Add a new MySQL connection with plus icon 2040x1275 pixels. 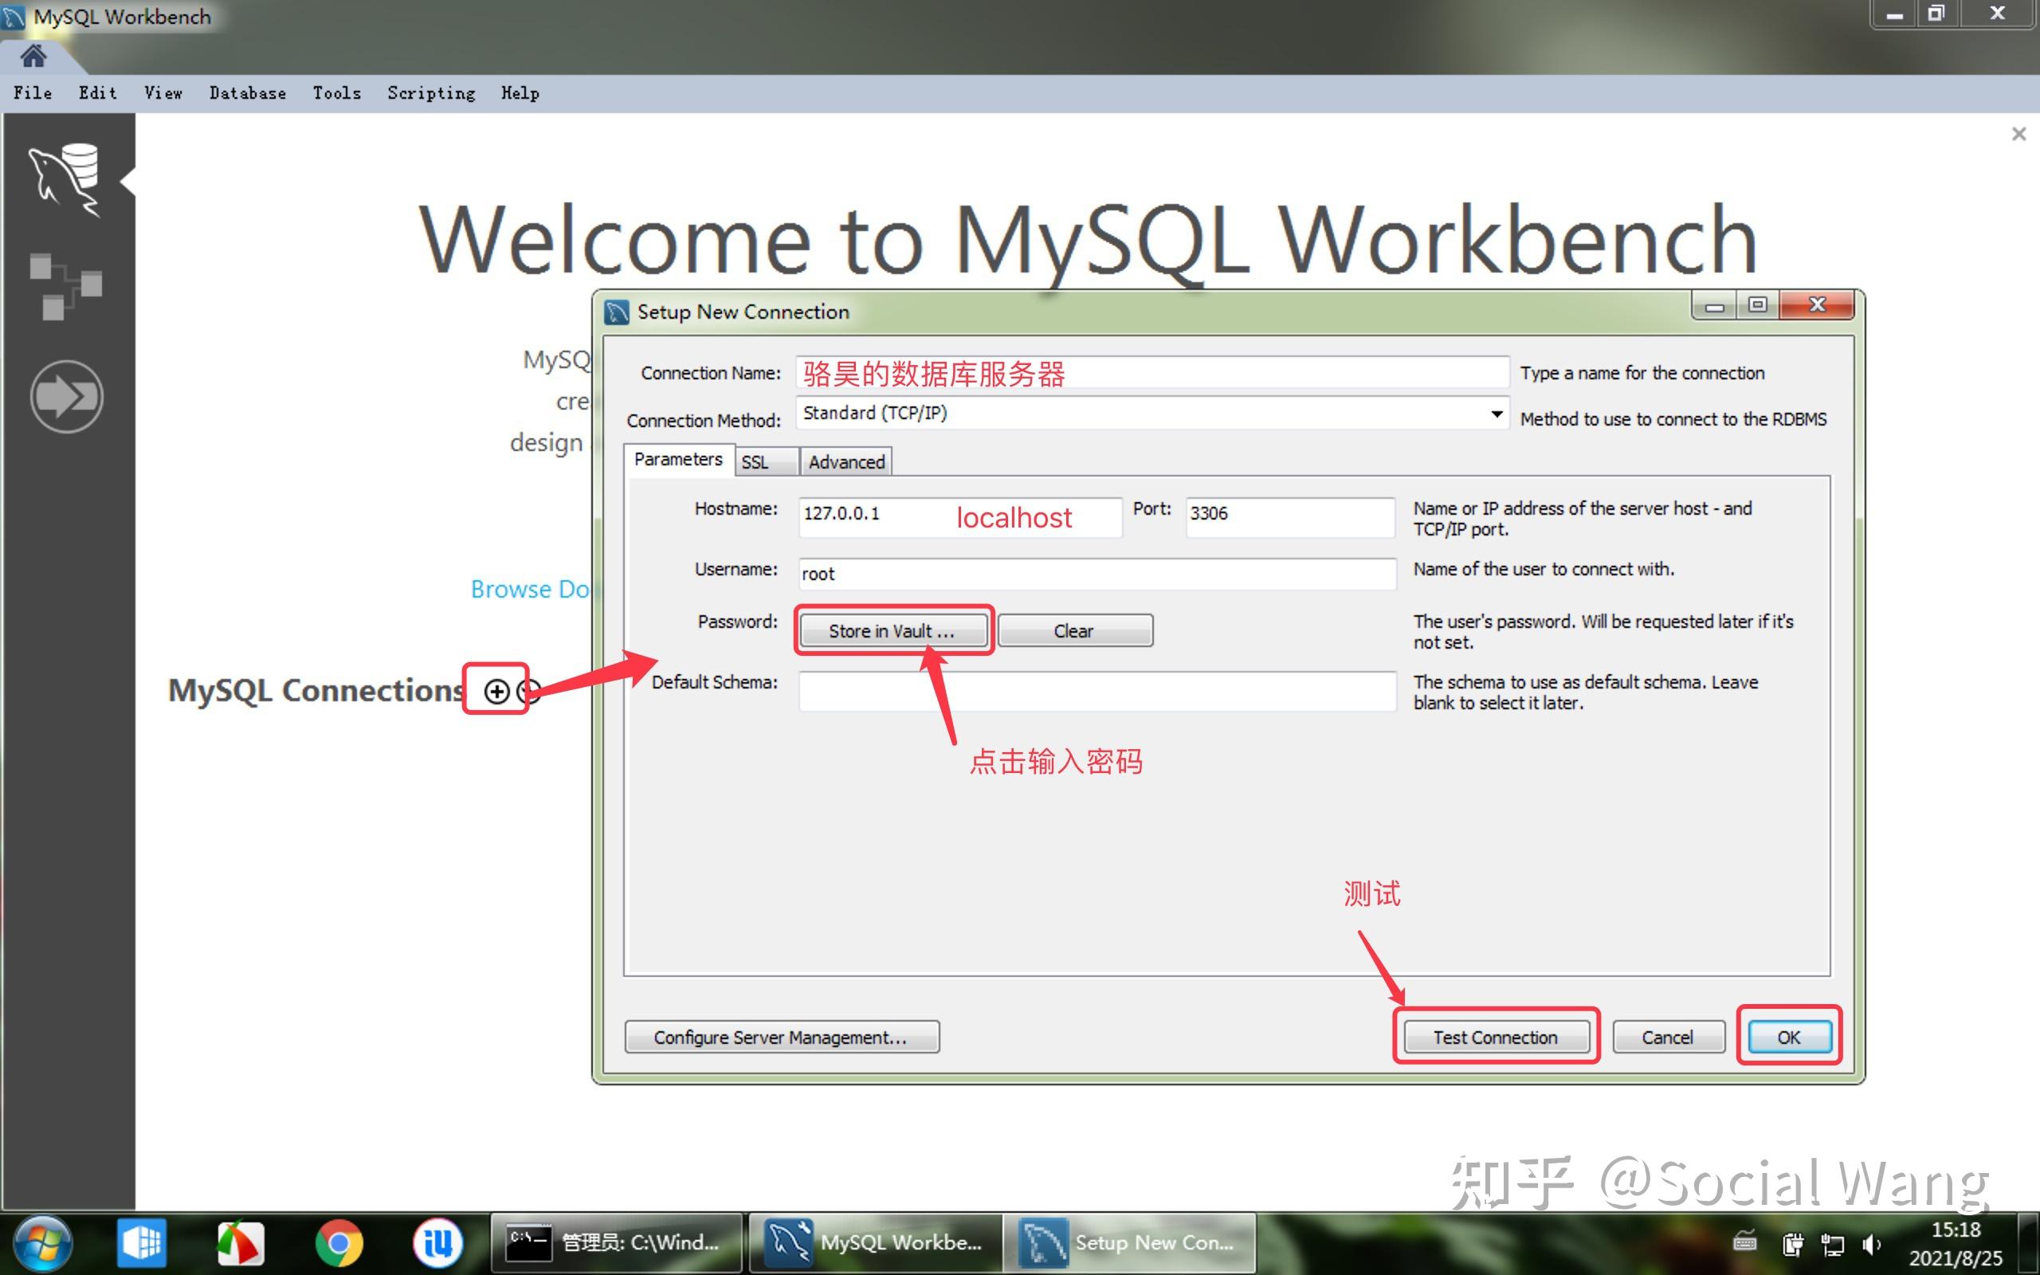tap(496, 691)
